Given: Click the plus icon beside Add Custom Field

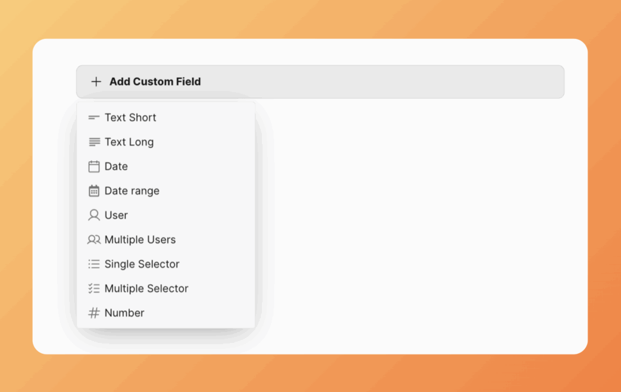Looking at the screenshot, I should pos(96,82).
